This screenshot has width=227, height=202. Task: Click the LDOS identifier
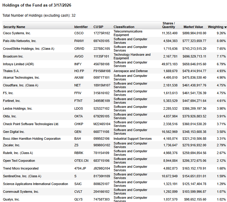pos(79,109)
